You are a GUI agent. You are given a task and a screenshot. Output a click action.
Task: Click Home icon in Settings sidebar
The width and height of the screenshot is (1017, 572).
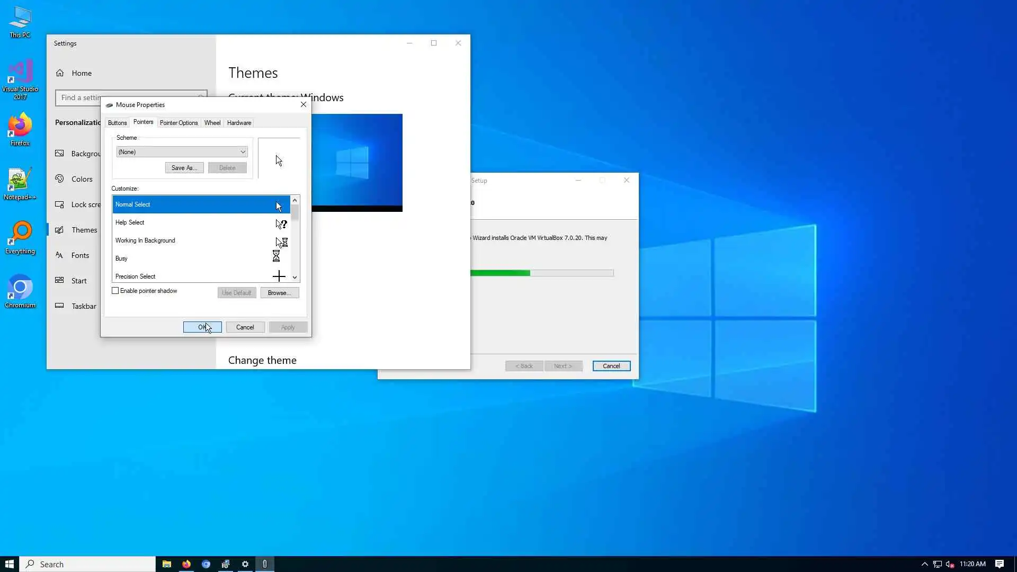pos(60,73)
